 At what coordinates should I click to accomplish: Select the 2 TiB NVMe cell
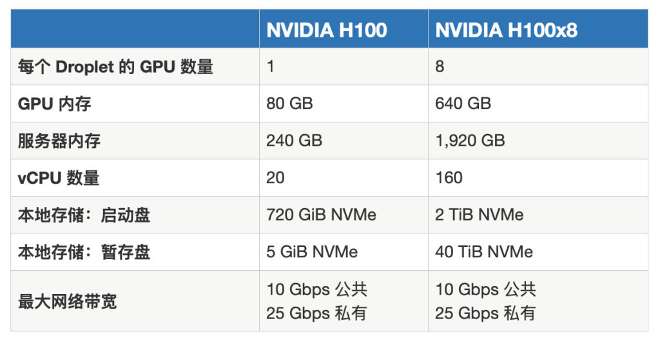480,215
